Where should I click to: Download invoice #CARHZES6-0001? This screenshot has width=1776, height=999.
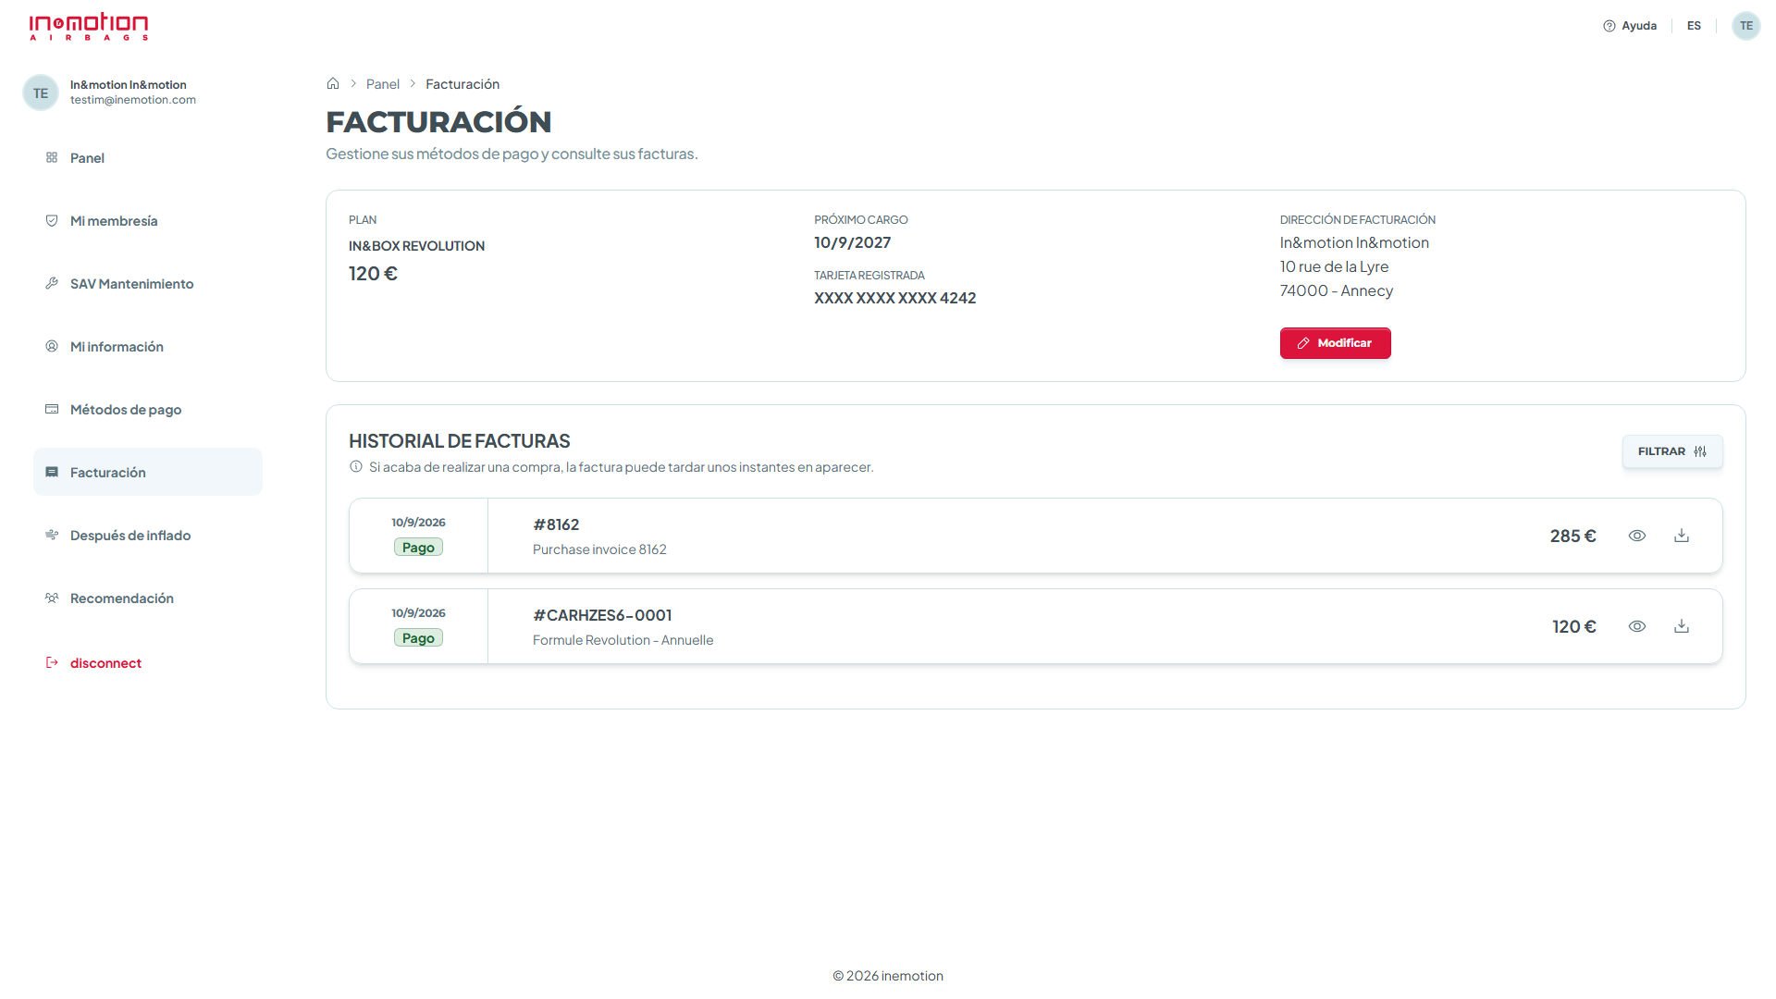point(1681,626)
